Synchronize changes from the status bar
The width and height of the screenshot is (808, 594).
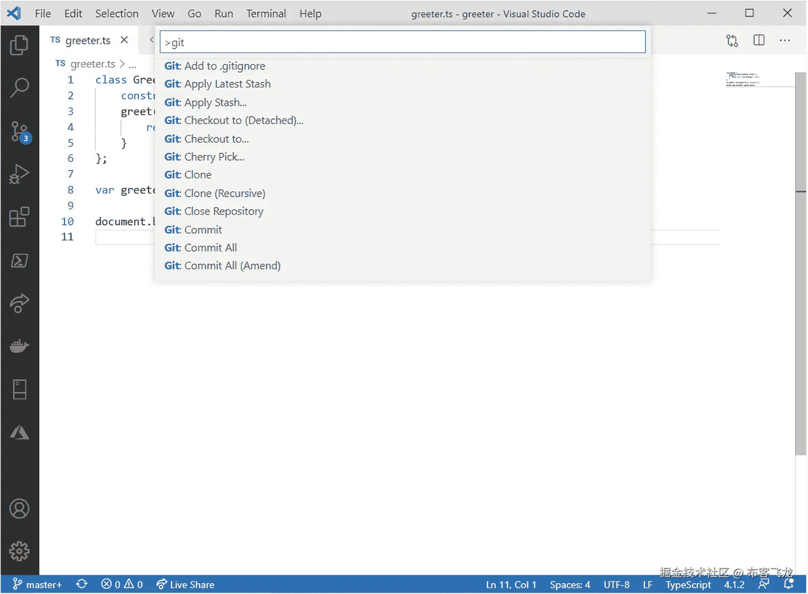pyautogui.click(x=82, y=584)
